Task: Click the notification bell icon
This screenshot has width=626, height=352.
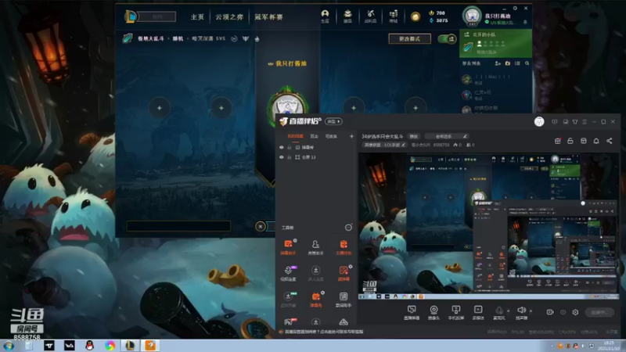Action: pyautogui.click(x=596, y=141)
